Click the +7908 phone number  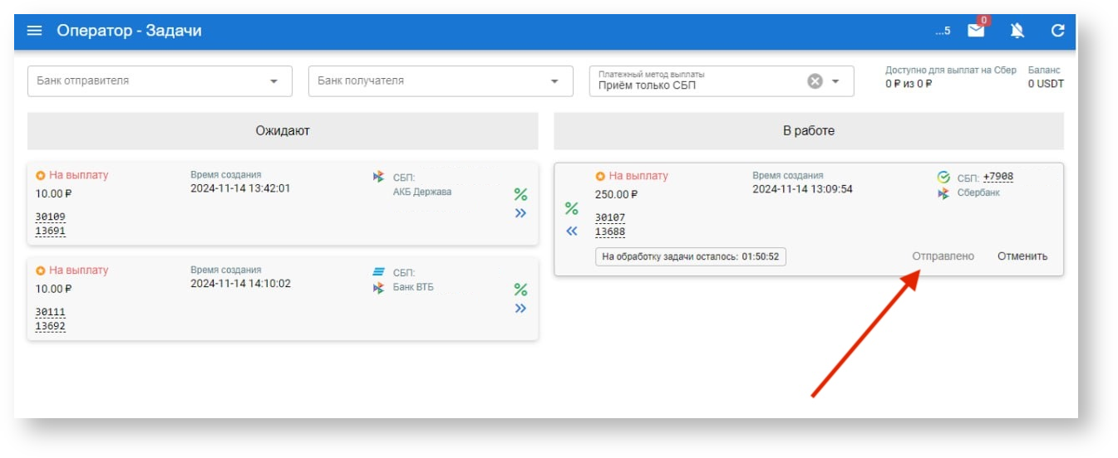click(x=997, y=177)
